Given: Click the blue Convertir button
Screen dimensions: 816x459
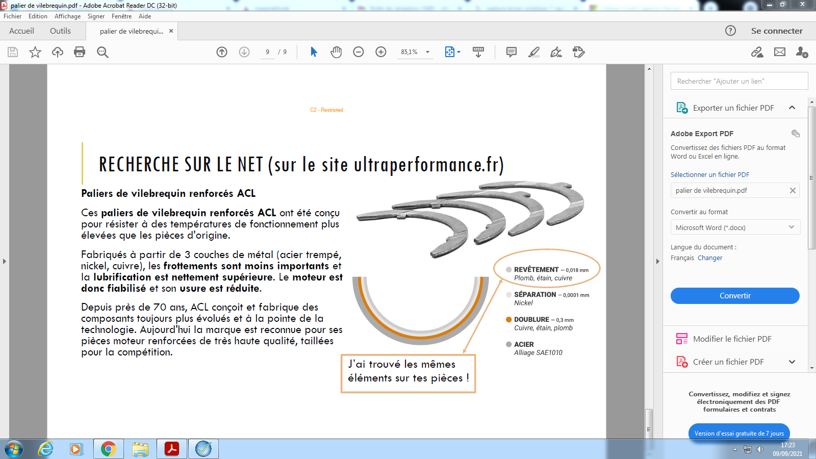Looking at the screenshot, I should tap(734, 296).
